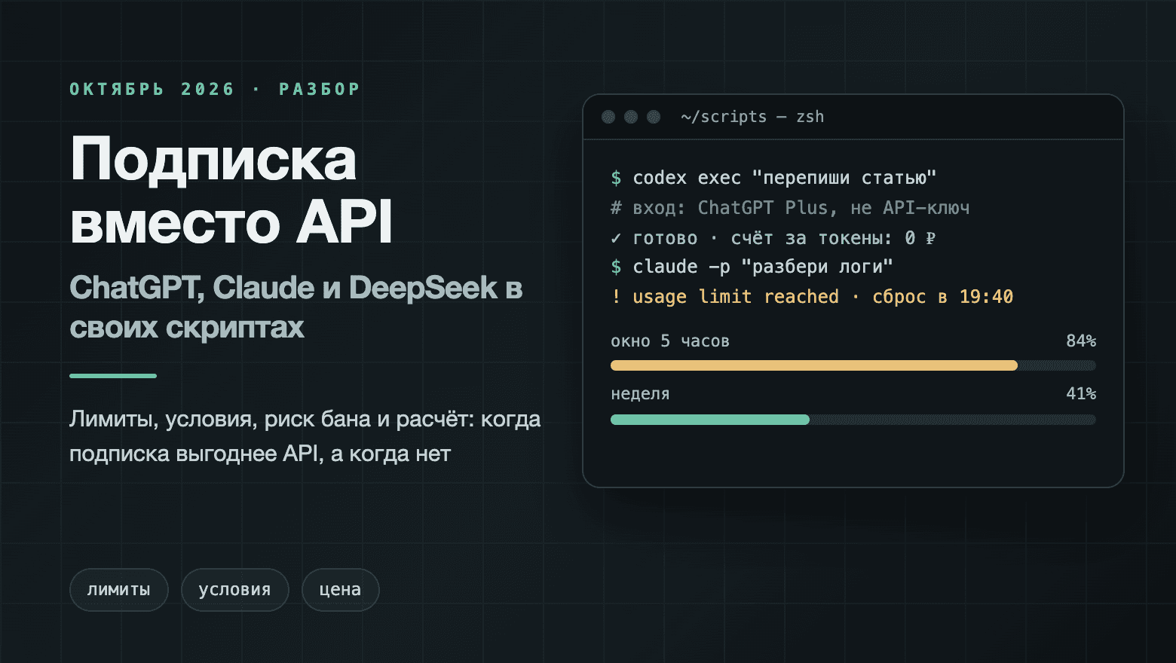Click the "ОКТЯБРЬ 2026 · РАЗБОР" label
Viewport: 1176px width, 663px height.
215,89
